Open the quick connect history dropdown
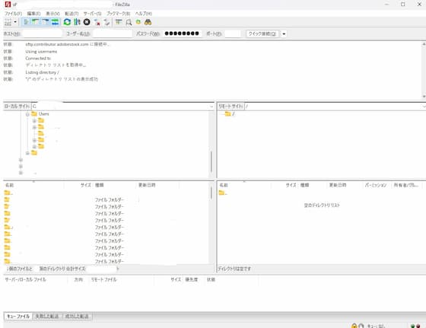Viewport: 426px width, 328px height. click(x=284, y=33)
